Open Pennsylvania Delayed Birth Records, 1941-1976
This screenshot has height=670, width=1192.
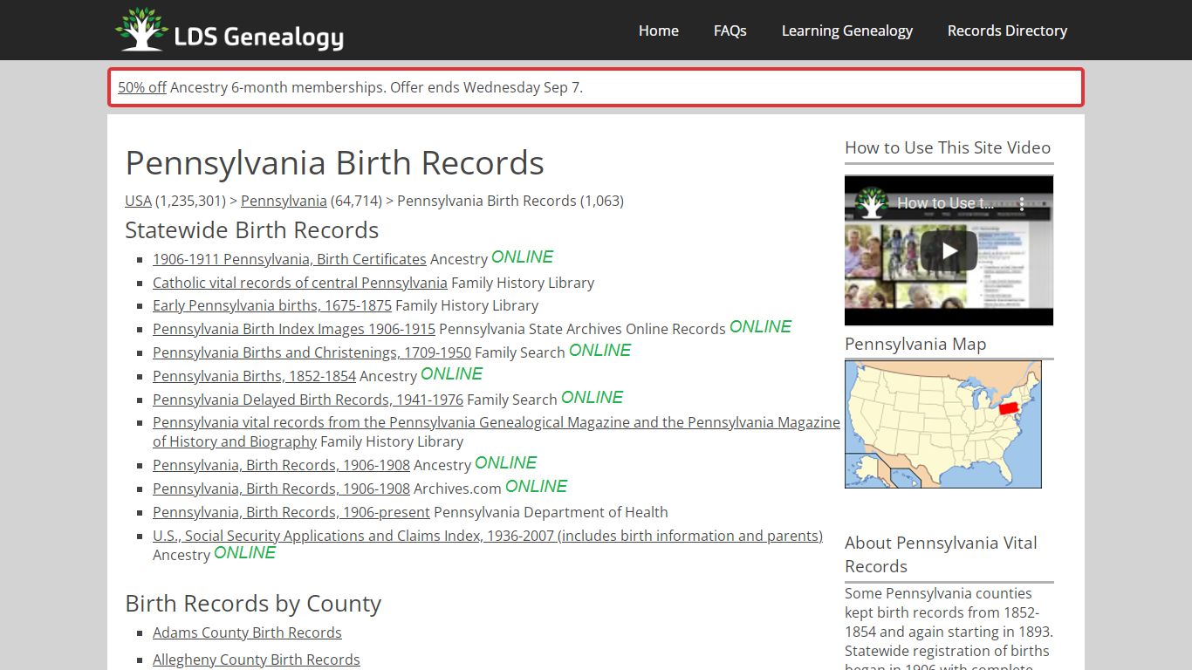(308, 400)
